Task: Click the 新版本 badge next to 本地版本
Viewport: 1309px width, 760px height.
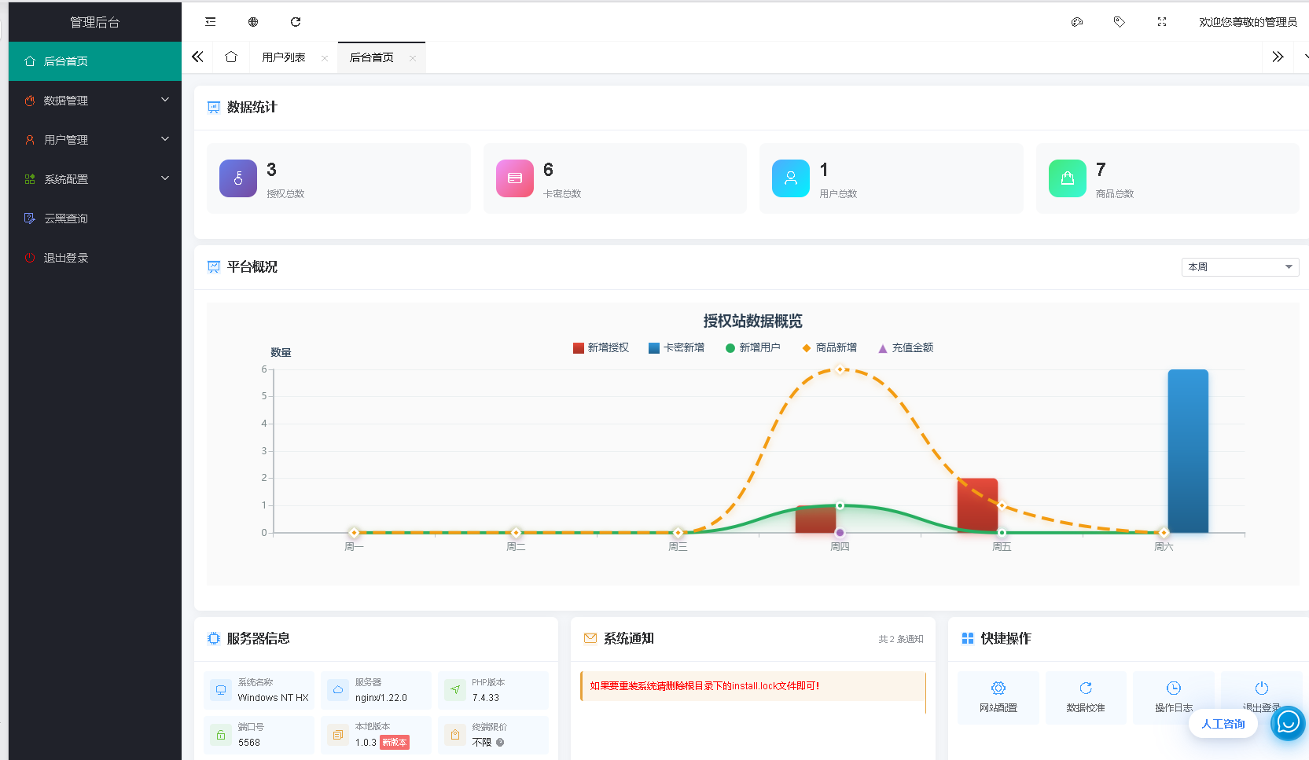Action: tap(395, 742)
